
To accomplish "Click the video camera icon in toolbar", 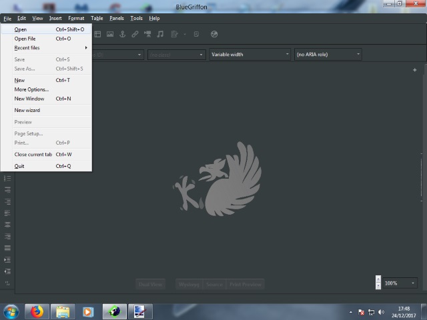I will (x=147, y=34).
